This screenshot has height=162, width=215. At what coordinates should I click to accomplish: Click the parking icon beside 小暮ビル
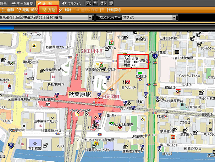coord(4,60)
